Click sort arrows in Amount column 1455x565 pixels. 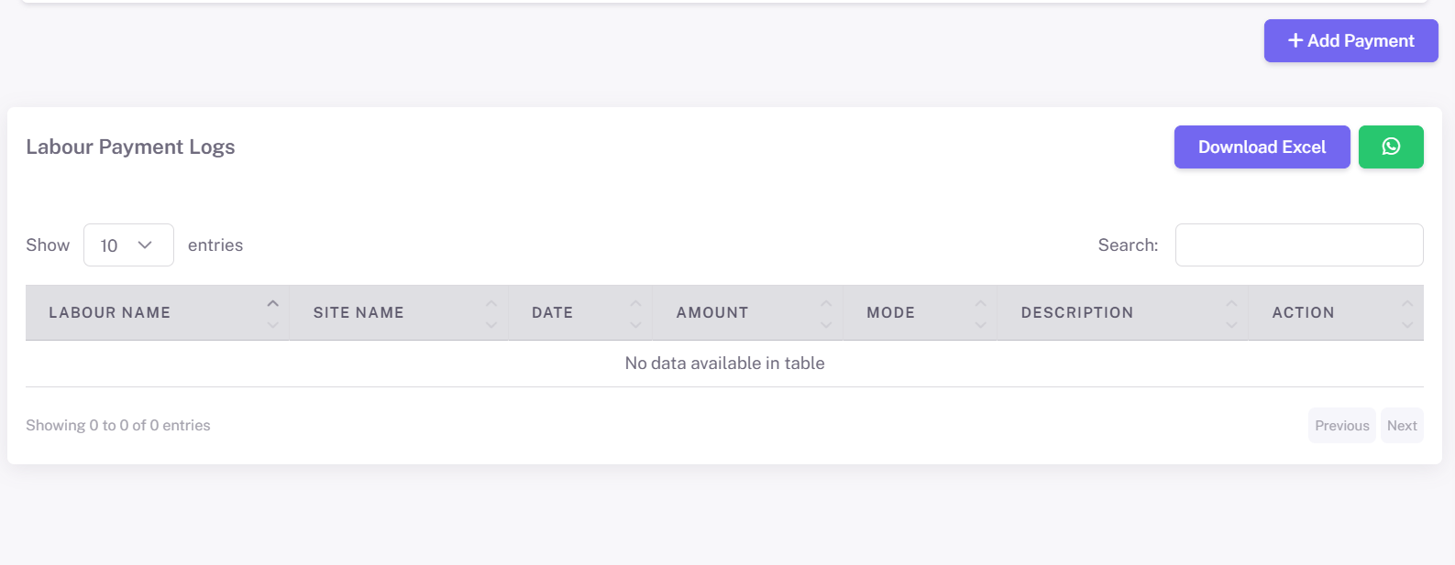(826, 313)
